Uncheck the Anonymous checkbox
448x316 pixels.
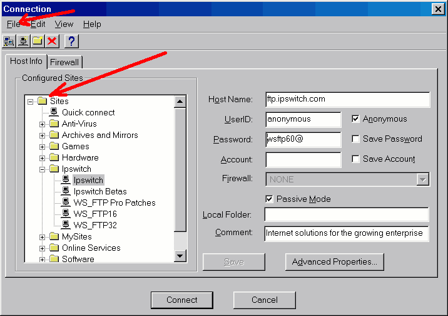(355, 118)
